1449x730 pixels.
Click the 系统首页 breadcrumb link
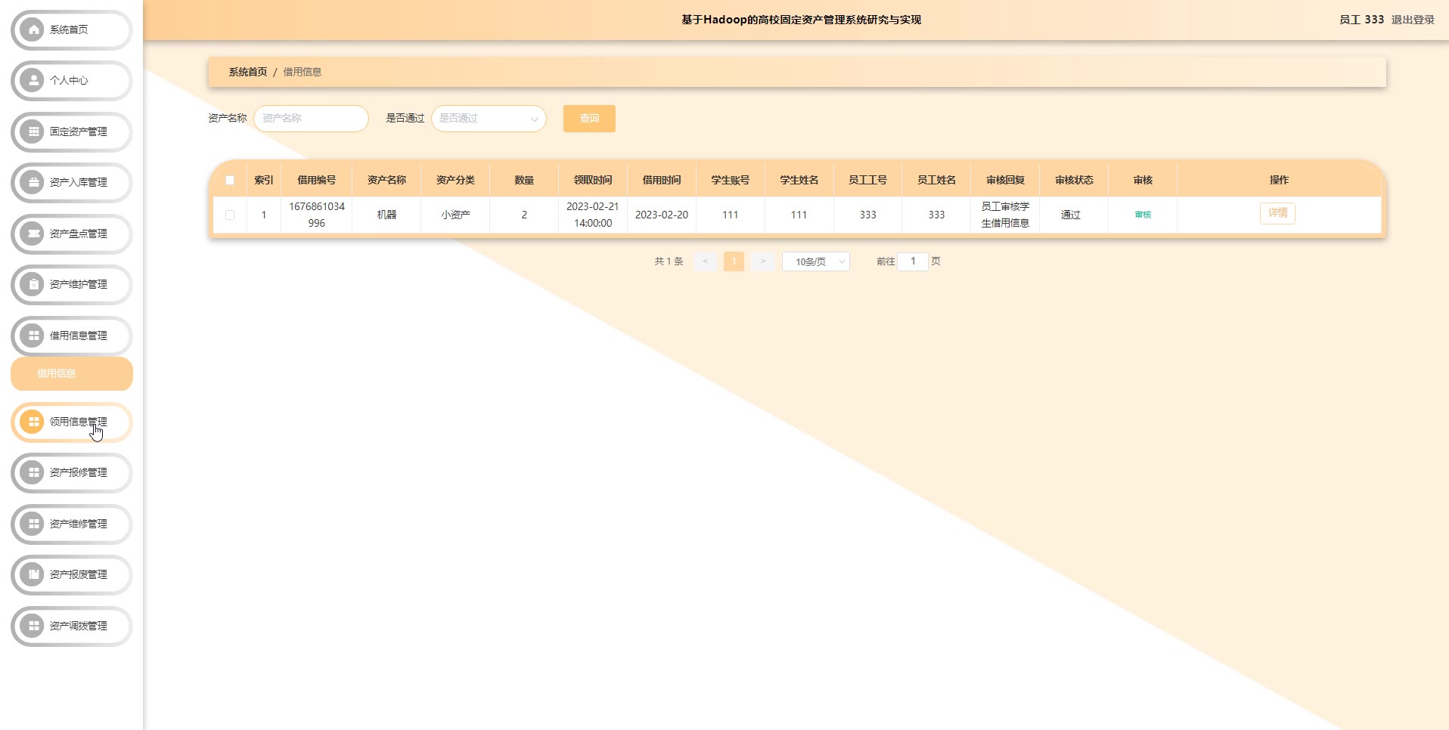click(x=248, y=73)
